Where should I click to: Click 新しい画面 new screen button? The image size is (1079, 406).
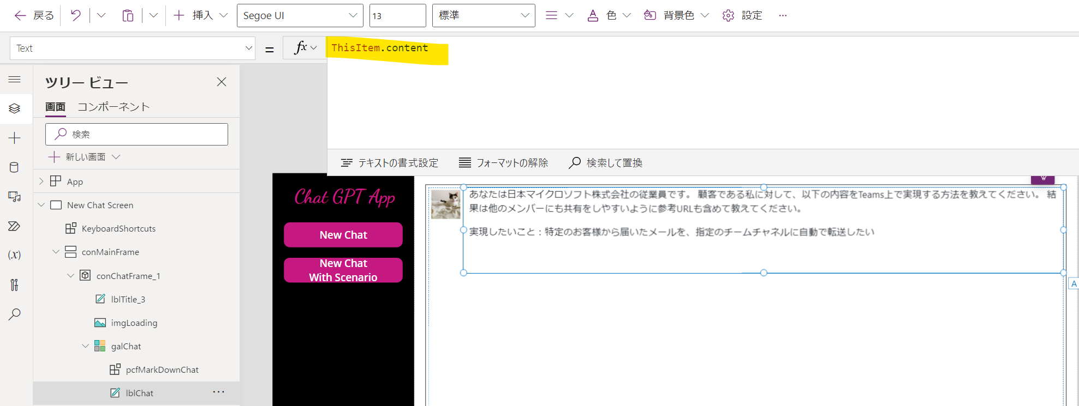85,157
